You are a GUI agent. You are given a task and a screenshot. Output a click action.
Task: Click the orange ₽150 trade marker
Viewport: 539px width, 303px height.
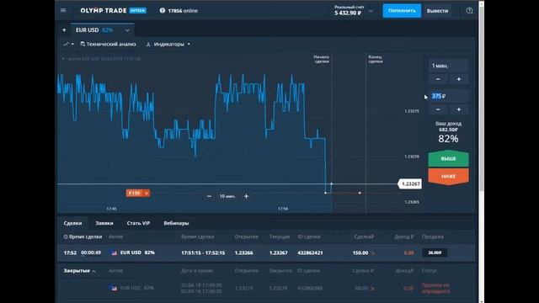[x=138, y=193]
